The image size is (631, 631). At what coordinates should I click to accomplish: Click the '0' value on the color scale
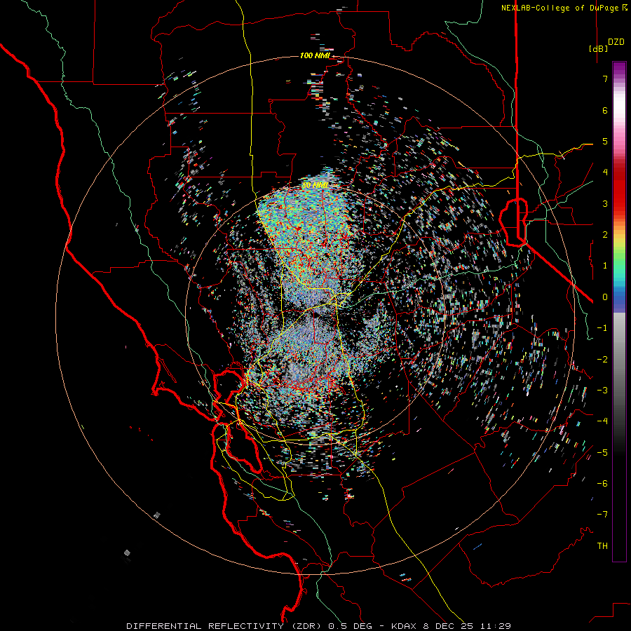pyautogui.click(x=605, y=297)
